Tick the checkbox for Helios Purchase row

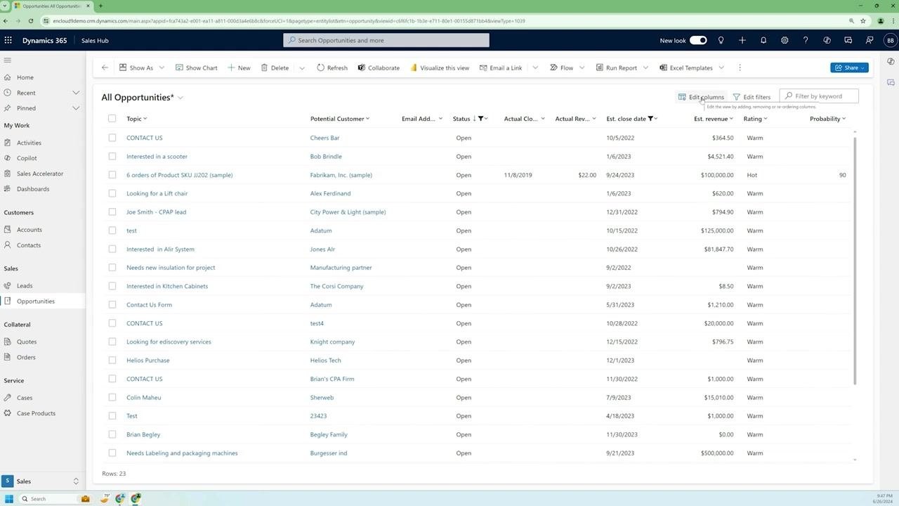click(112, 361)
